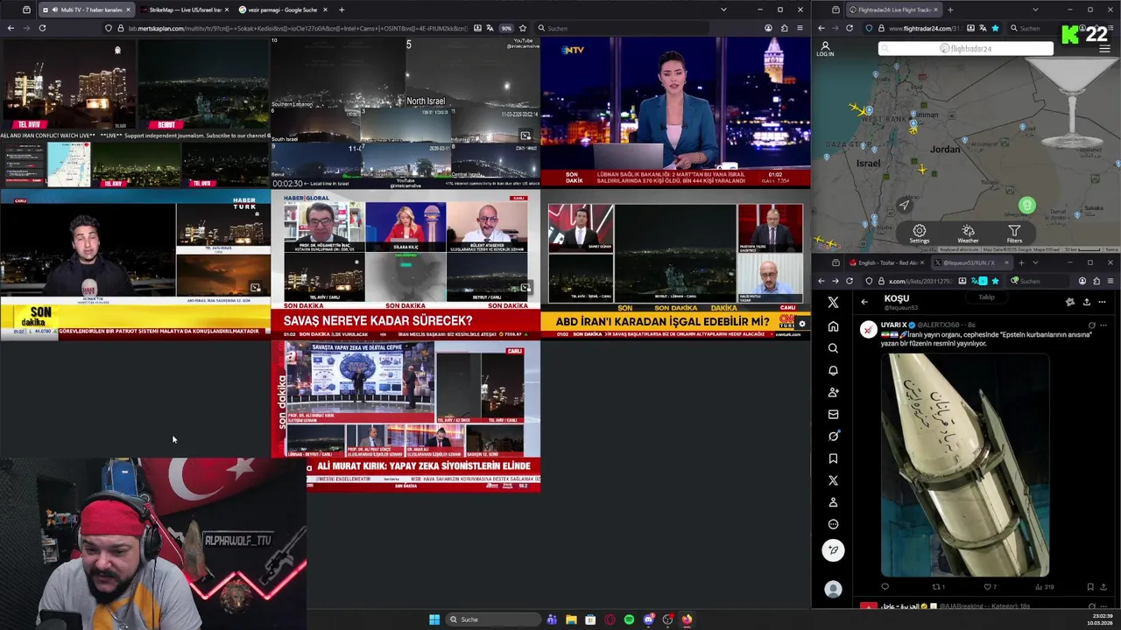1121x630 pixels.
Task: Open zoom level 90% indicator
Action: [506, 28]
